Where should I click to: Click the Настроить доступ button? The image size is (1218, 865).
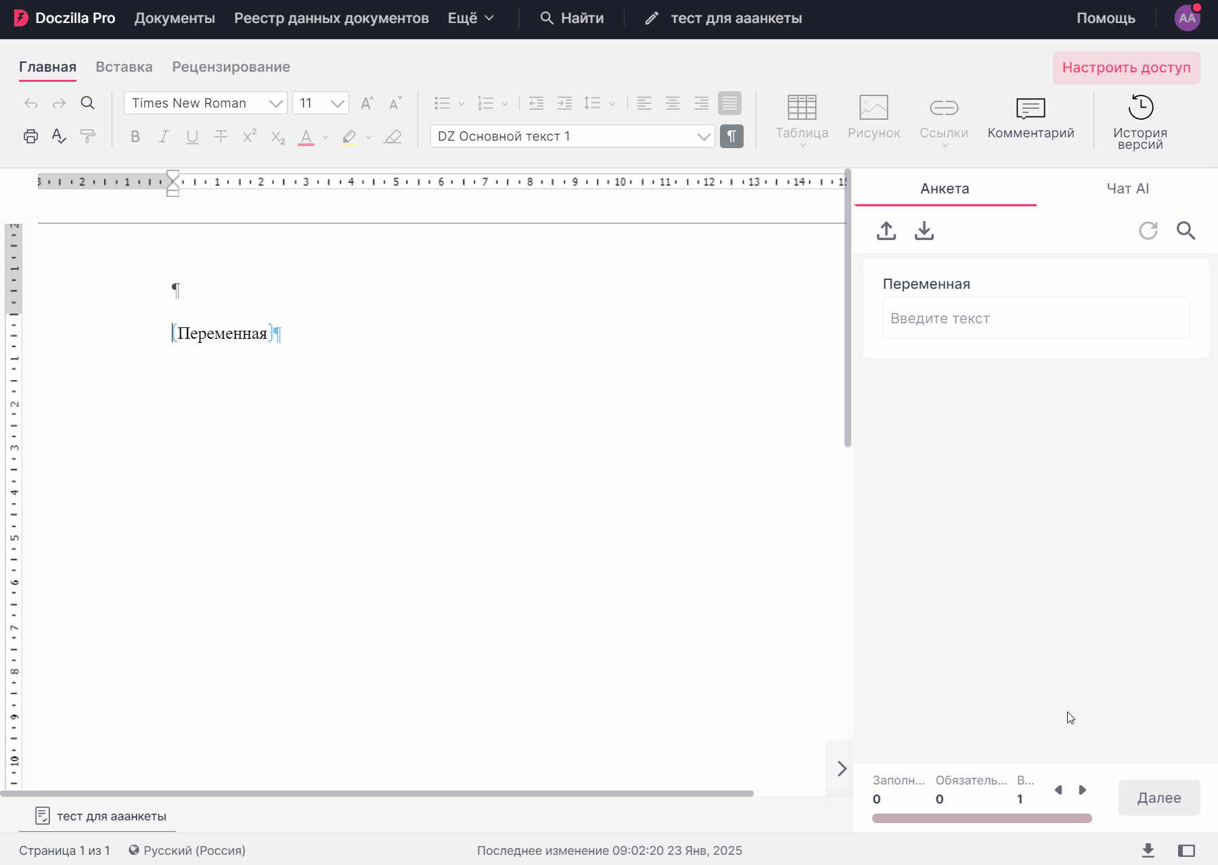tap(1126, 68)
